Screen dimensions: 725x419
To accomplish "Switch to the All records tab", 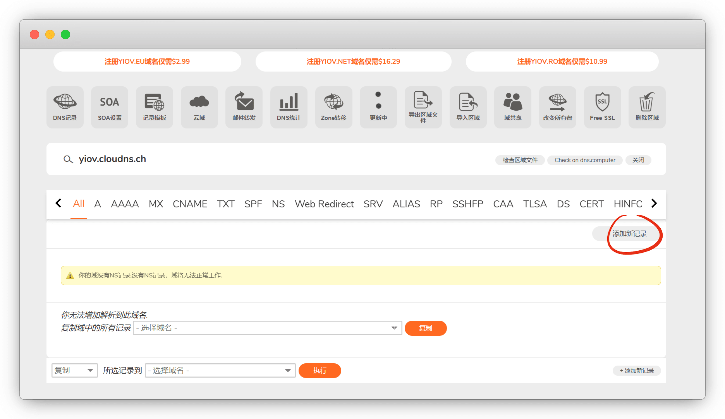I will pos(79,204).
